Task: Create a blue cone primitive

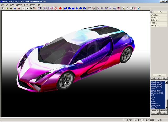Action: 77,8
